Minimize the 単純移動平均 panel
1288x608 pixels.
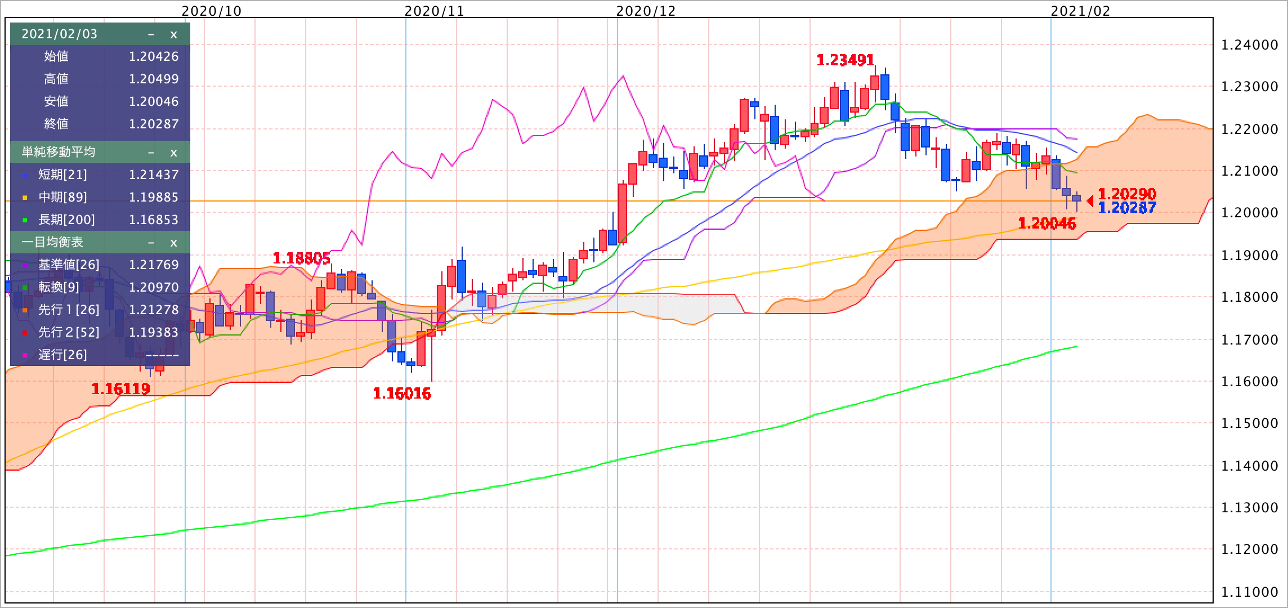coord(151,153)
